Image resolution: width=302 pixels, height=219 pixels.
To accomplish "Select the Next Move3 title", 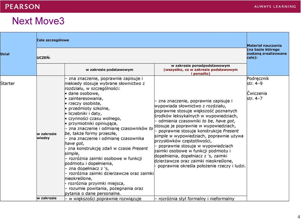I will (x=38, y=21).
